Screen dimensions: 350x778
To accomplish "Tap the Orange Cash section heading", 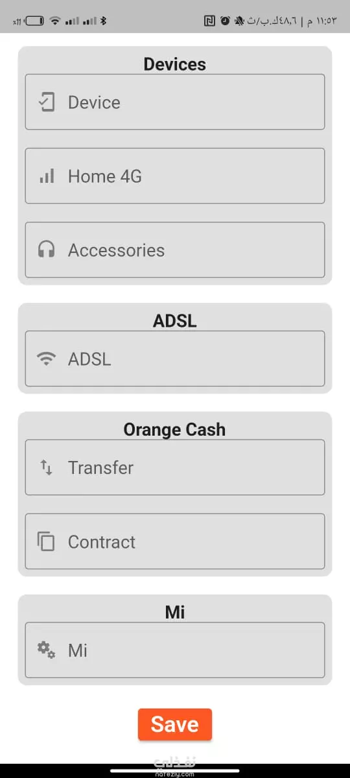I will click(175, 429).
